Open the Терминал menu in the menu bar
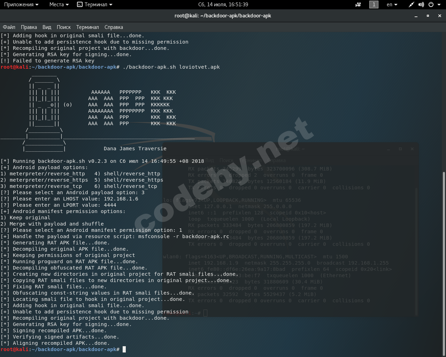Viewport: 446px width, 357px height. point(87,27)
